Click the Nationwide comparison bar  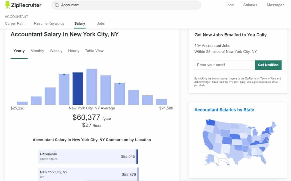point(88,157)
